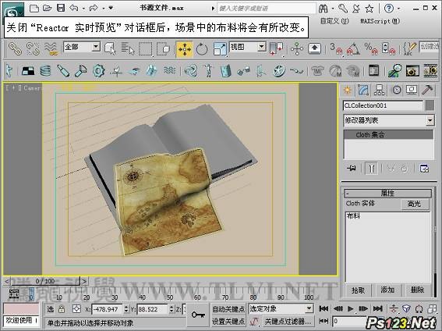Click the Unlink Selection broken-chain icon
This screenshot has height=331, width=442.
point(33,48)
